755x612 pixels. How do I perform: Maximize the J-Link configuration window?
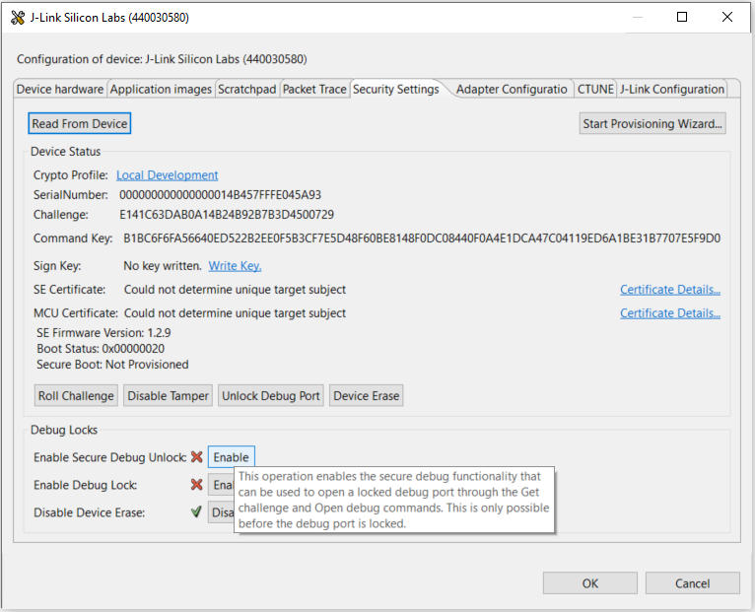coord(682,17)
